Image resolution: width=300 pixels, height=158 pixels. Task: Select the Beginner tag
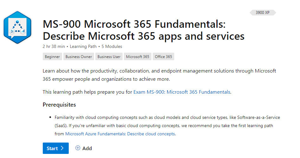pyautogui.click(x=52, y=56)
